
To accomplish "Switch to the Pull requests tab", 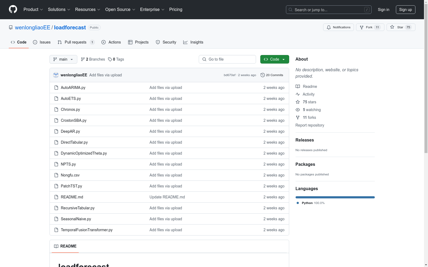I will pyautogui.click(x=76, y=42).
